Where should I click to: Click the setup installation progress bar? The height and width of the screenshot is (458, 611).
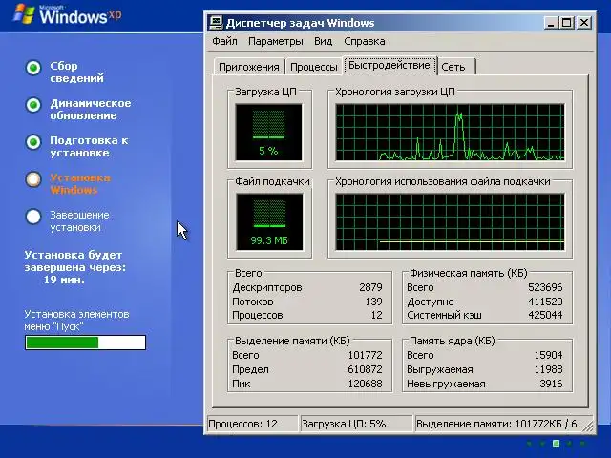[x=85, y=343]
